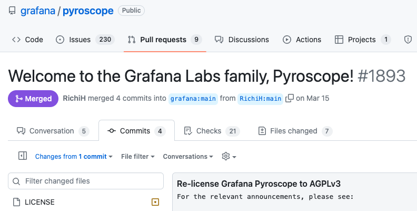Click the purple Merged status badge

33,99
